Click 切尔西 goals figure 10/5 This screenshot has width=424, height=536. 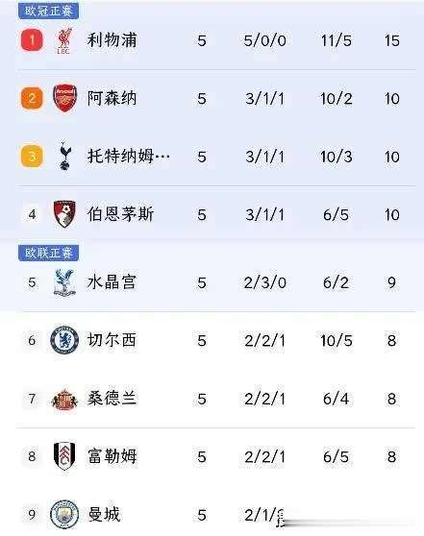(x=337, y=340)
